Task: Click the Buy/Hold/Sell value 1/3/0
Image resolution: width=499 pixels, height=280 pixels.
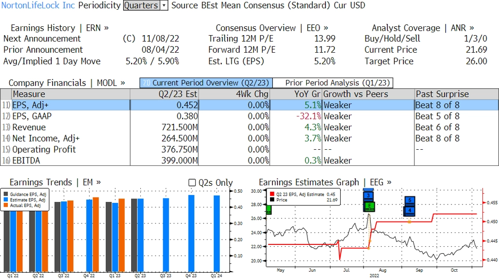Action: [x=476, y=39]
